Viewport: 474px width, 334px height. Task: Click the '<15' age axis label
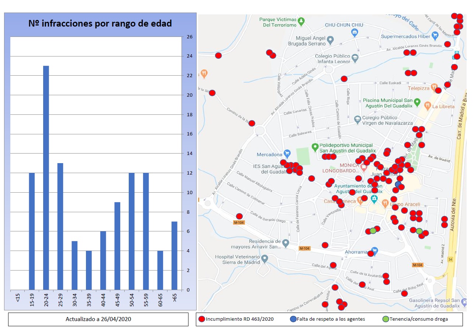(18, 298)
